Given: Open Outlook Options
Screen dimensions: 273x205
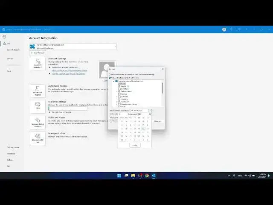Looking at the screenshot, I should coord(10,160).
